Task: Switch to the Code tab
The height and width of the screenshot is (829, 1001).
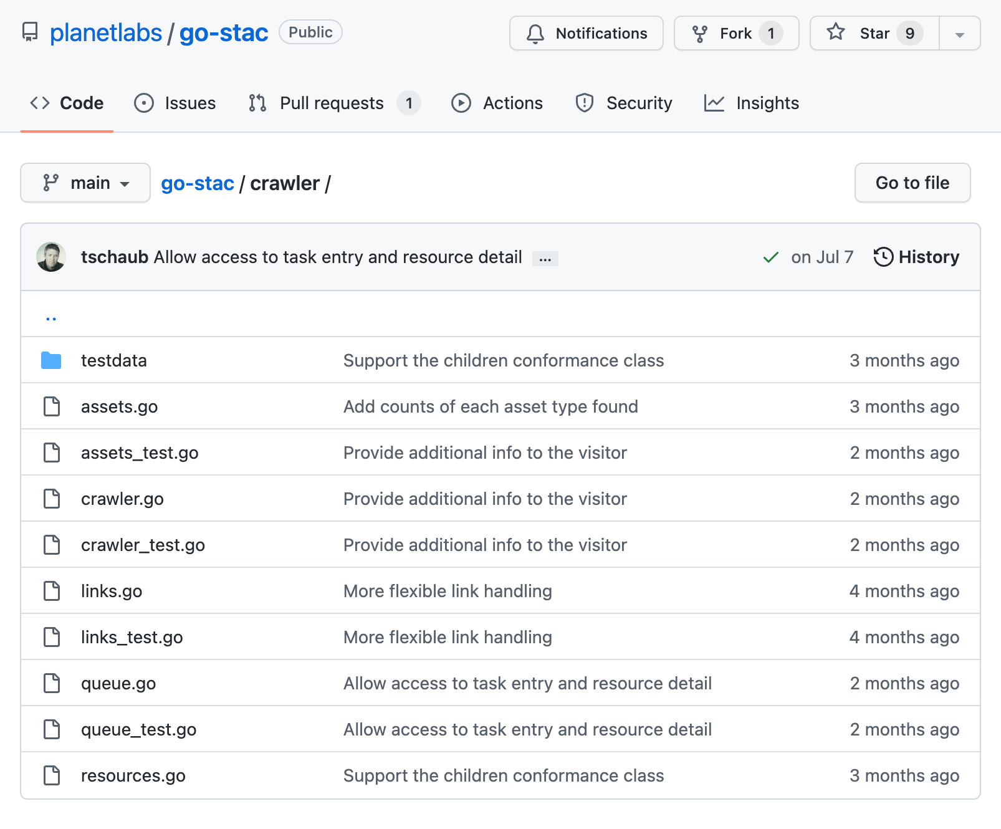Action: point(67,103)
